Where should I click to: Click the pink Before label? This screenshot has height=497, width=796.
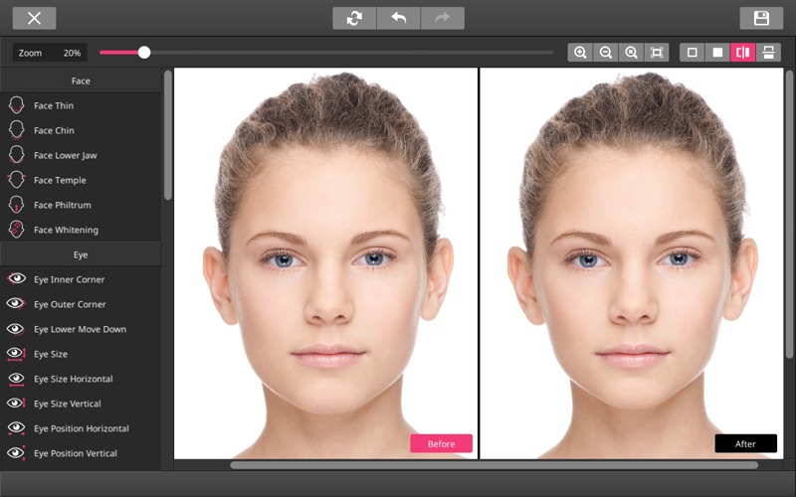click(441, 443)
